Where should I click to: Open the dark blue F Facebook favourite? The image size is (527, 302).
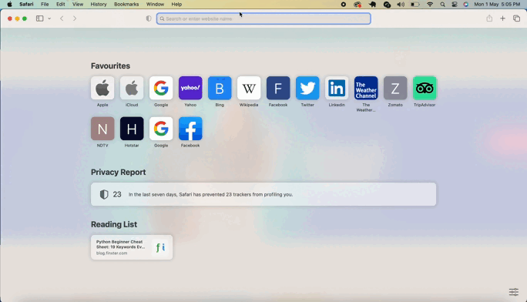coord(278,88)
